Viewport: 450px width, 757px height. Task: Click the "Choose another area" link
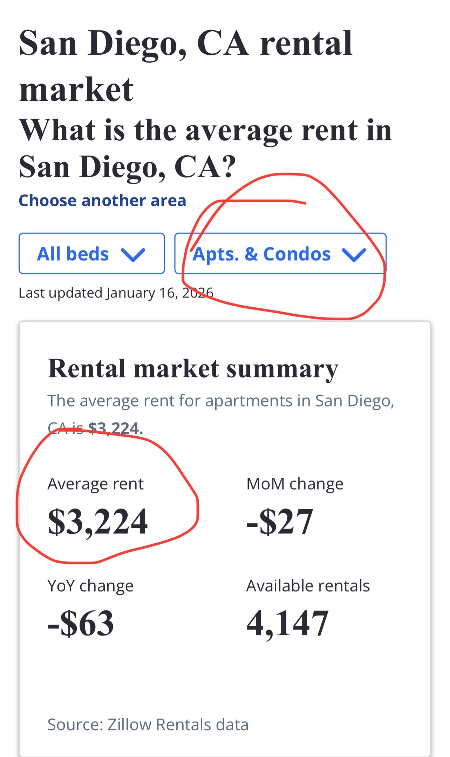(102, 201)
